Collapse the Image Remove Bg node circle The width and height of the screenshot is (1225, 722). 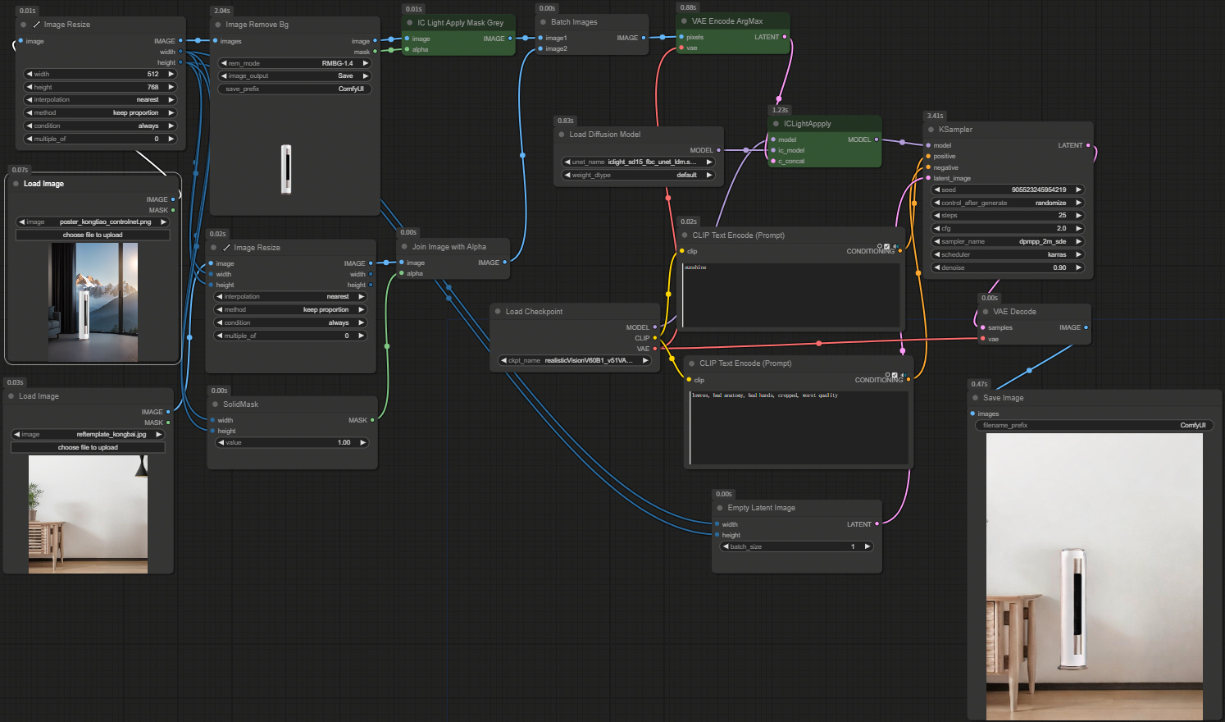(x=215, y=24)
